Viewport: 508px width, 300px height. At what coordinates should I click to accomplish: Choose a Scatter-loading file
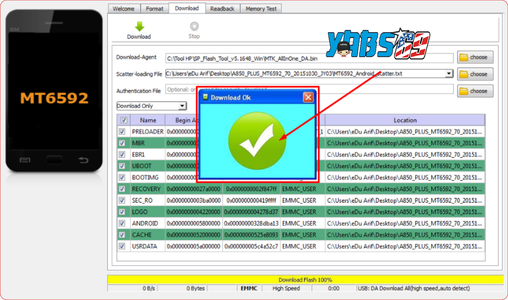pyautogui.click(x=475, y=74)
